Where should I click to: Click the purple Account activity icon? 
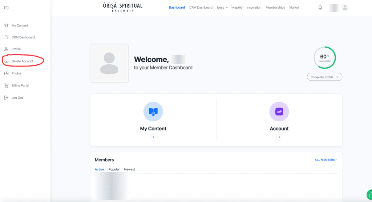pyautogui.click(x=279, y=112)
